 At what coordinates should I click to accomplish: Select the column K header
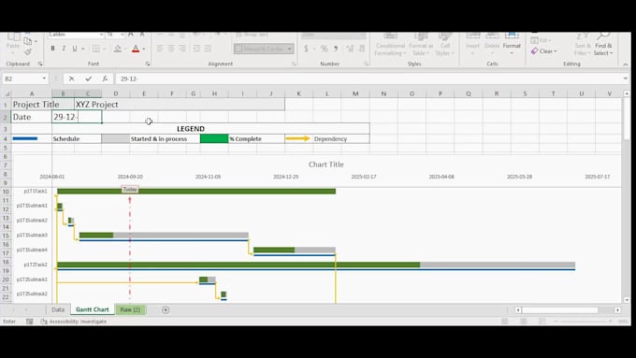pos(299,93)
